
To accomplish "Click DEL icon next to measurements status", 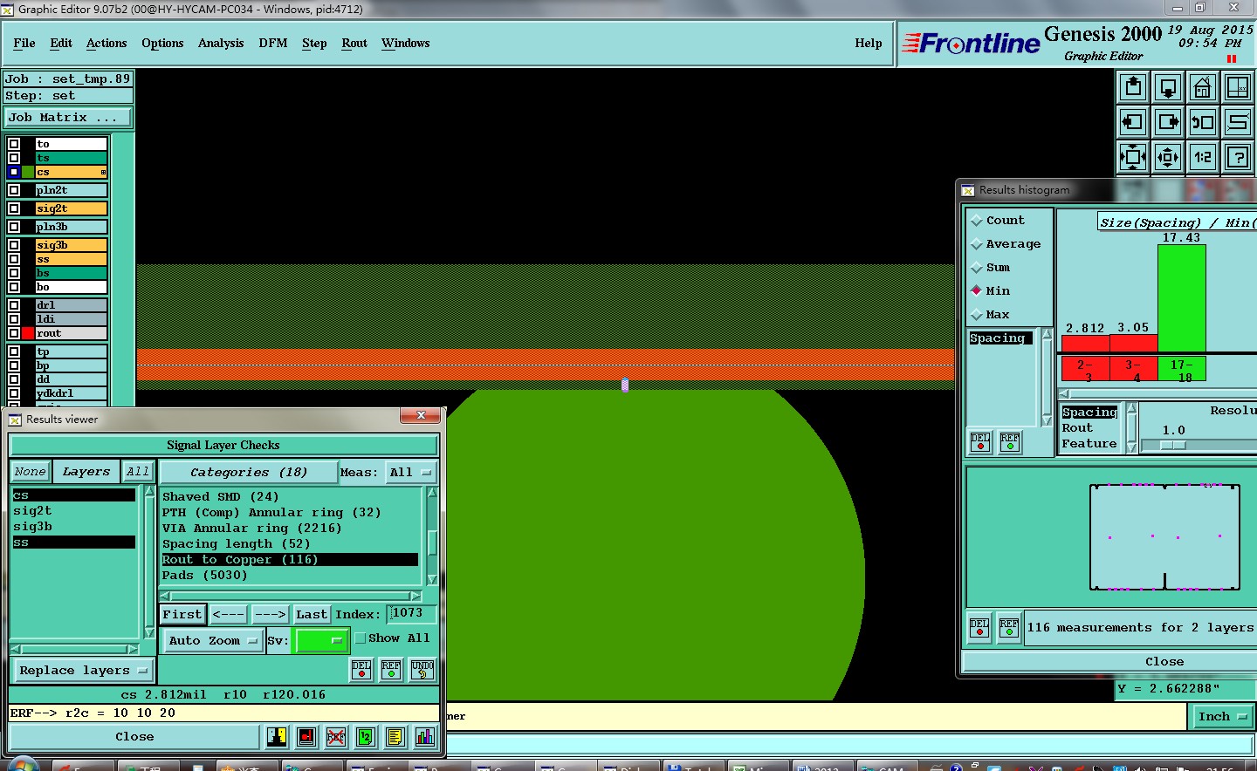I will pyautogui.click(x=979, y=628).
